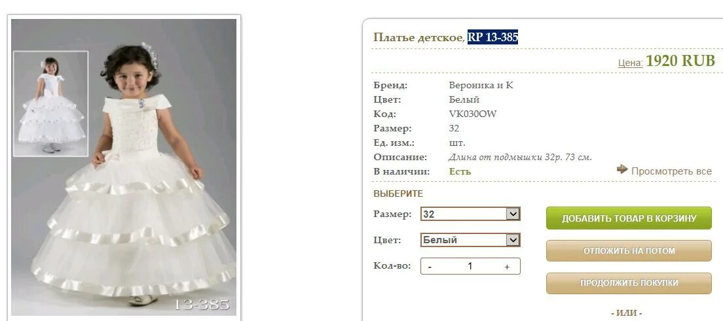Click the brand value Вероника и К
This screenshot has width=723, height=321.
point(481,85)
